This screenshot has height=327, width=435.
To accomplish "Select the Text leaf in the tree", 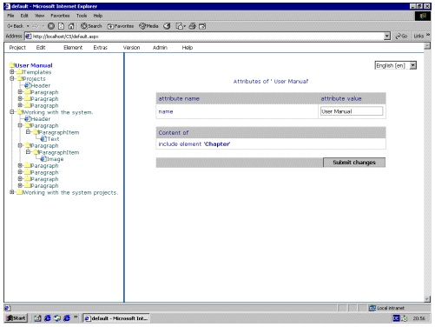I will click(x=53, y=139).
